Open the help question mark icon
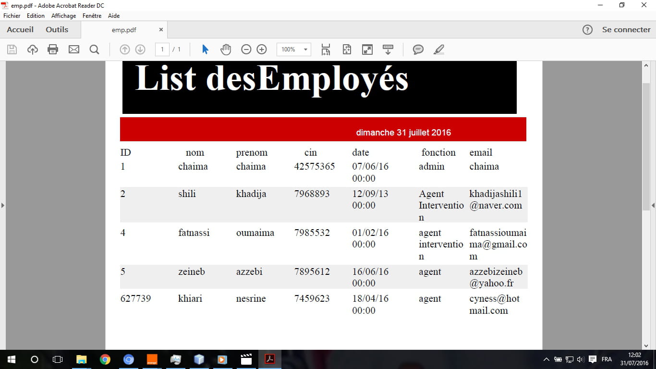The height and width of the screenshot is (369, 656). [587, 30]
